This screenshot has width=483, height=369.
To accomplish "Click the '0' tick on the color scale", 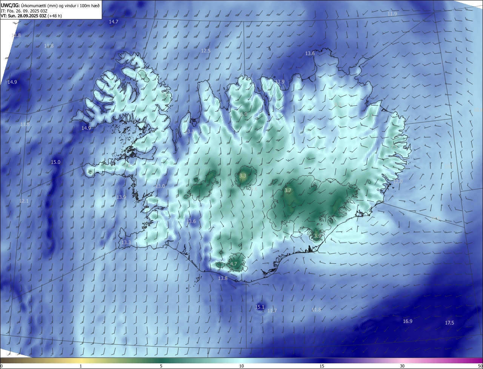I will (x=2, y=366).
